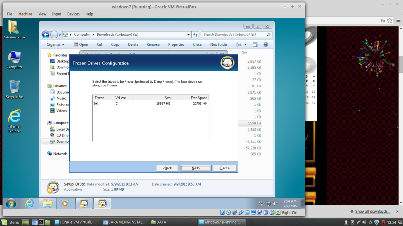Image resolution: width=403 pixels, height=226 pixels.
Task: Open the Organize dropdown menu
Action: coord(55,44)
